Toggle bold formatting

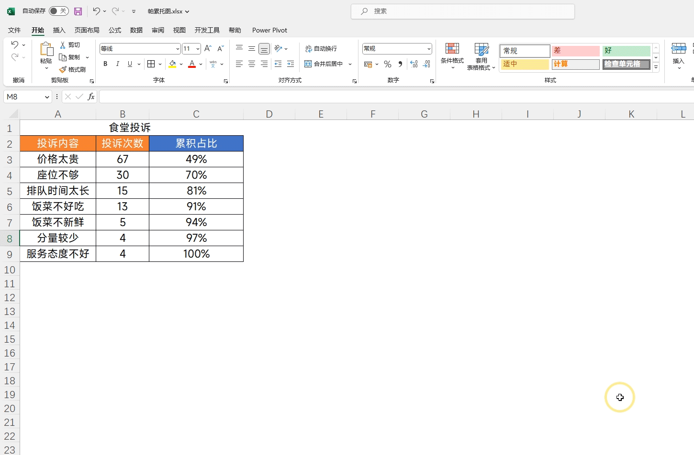[x=105, y=64]
